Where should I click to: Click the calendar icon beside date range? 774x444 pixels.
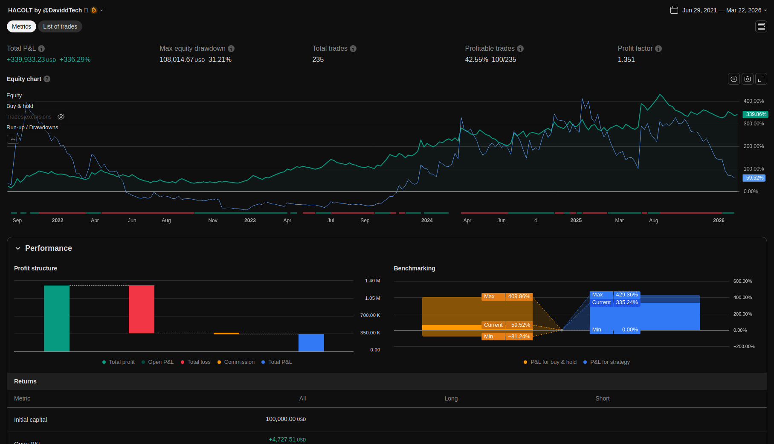pos(674,10)
